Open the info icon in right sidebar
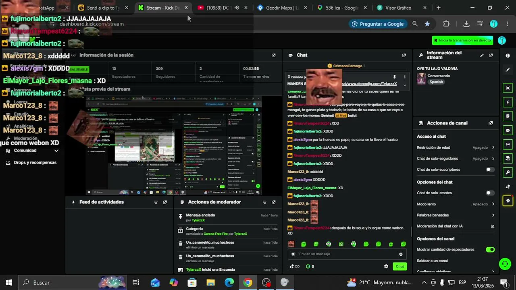 pos(508,56)
